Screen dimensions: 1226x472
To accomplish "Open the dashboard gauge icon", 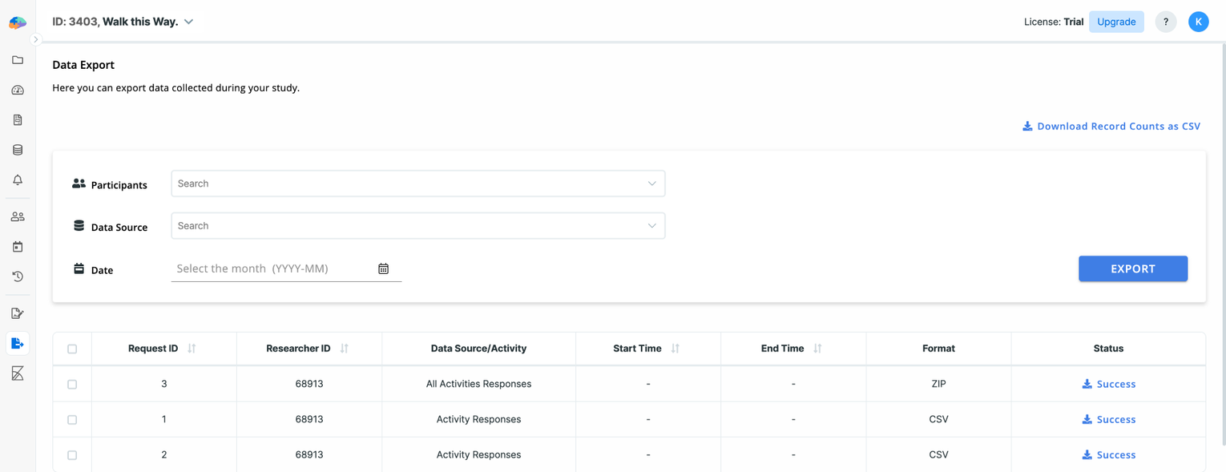I will coord(18,90).
